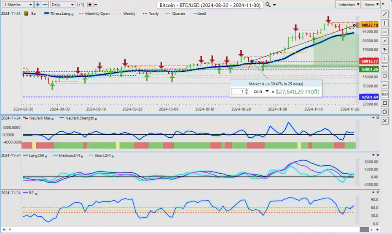Select the vertical line drawing tool
The height and width of the screenshot is (234, 392).
tap(385, 23)
